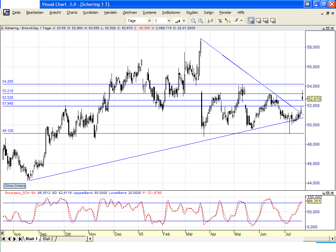Switch to the two-chart layout icon

259,20
